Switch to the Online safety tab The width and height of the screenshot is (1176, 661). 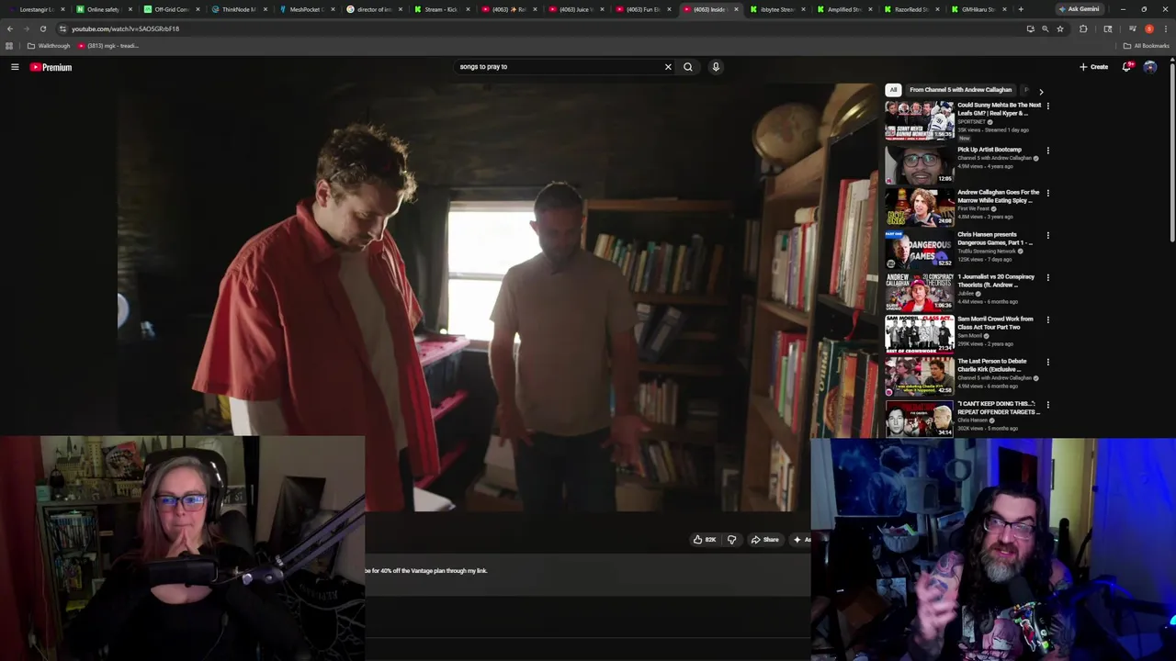click(102, 9)
